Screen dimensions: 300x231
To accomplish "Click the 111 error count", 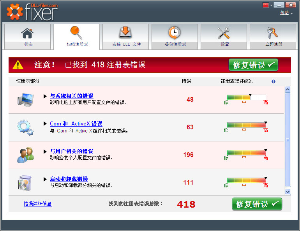I will [188, 182].
